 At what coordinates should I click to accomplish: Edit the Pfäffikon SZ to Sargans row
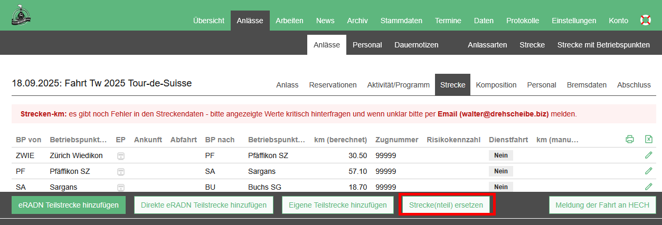click(648, 171)
